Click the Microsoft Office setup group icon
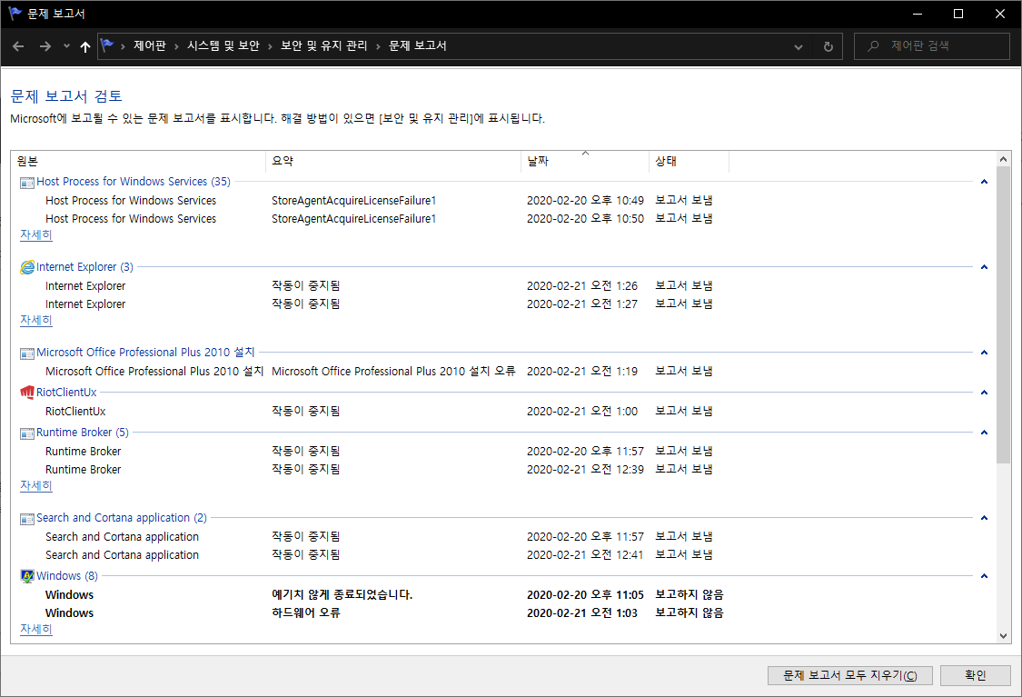Screen dimensions: 1022x697 pyautogui.click(x=26, y=353)
